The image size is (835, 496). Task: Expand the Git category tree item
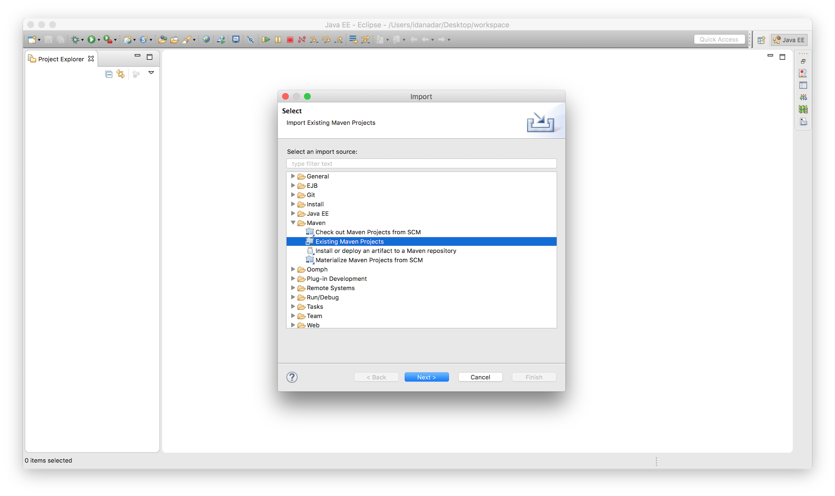pos(294,195)
